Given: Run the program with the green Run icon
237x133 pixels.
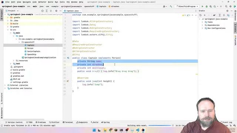Looking at the screenshot, I should tap(203, 7).
